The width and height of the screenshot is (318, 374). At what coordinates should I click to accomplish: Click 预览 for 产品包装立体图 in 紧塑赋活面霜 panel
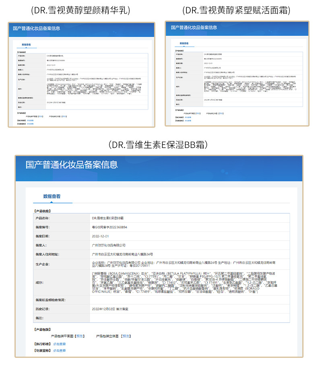[221, 114]
